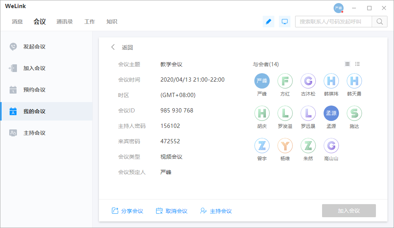Screen dimensions: 394x228
Task: Click attendee 孟源 avatar
Action: [331, 113]
